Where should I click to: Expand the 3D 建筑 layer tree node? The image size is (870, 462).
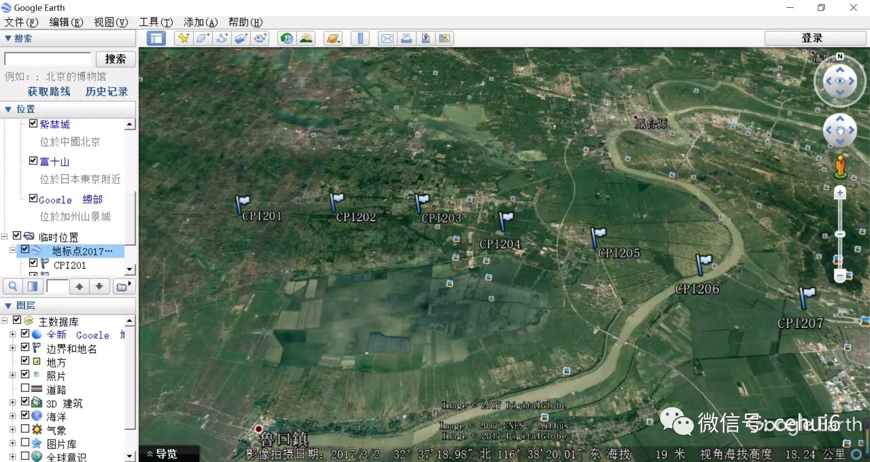[x=13, y=402]
